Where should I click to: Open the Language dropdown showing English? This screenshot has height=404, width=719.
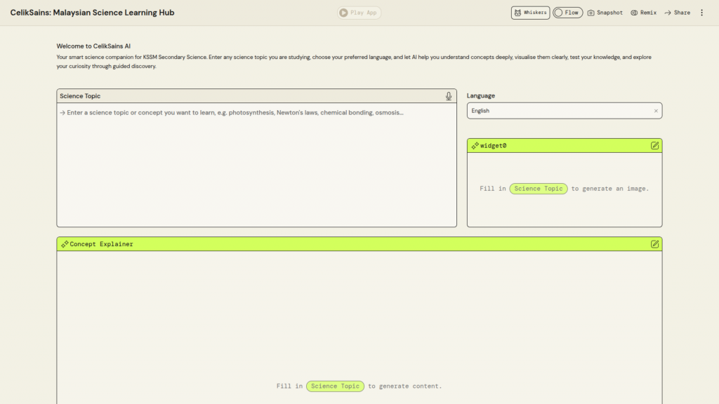coord(558,111)
